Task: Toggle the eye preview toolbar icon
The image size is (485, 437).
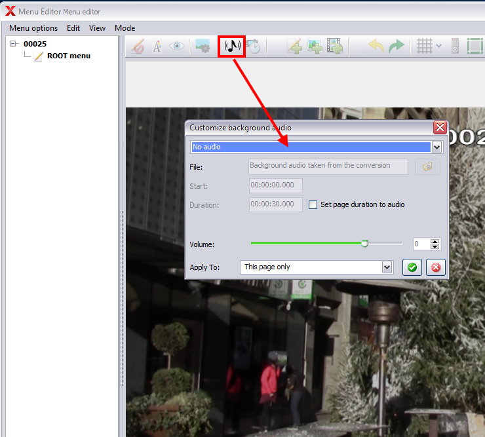Action: point(176,47)
